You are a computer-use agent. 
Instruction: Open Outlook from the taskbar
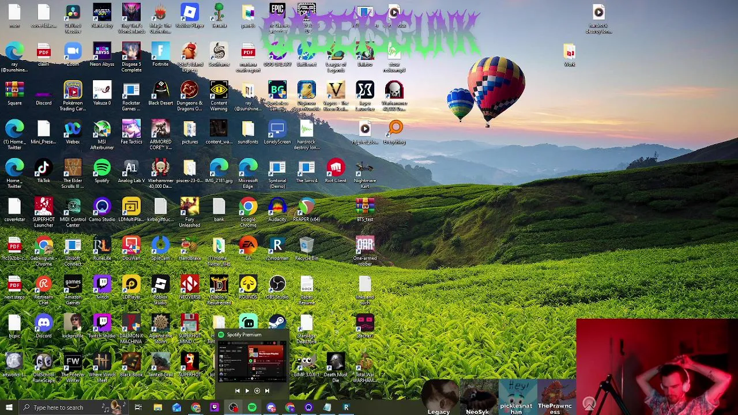pos(176,408)
